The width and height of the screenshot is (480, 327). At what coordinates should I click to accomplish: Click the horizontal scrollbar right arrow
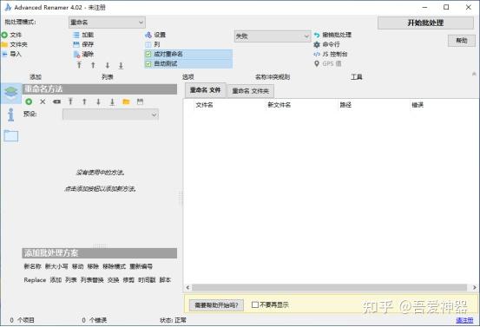click(x=475, y=288)
